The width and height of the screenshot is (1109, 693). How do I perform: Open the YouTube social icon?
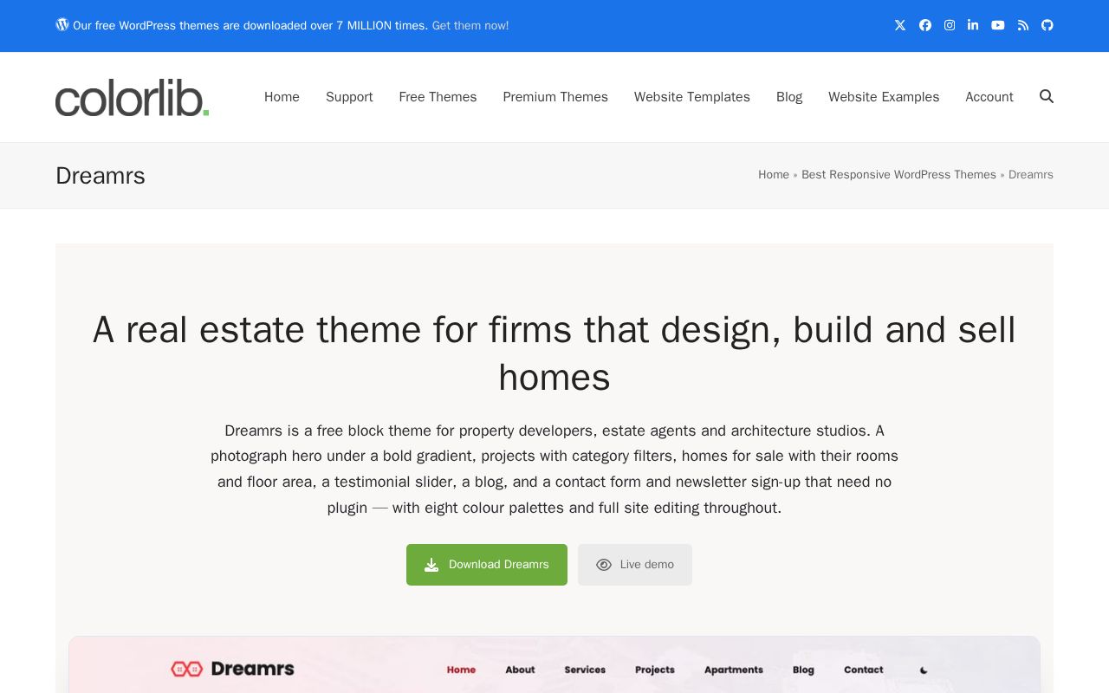click(x=998, y=25)
